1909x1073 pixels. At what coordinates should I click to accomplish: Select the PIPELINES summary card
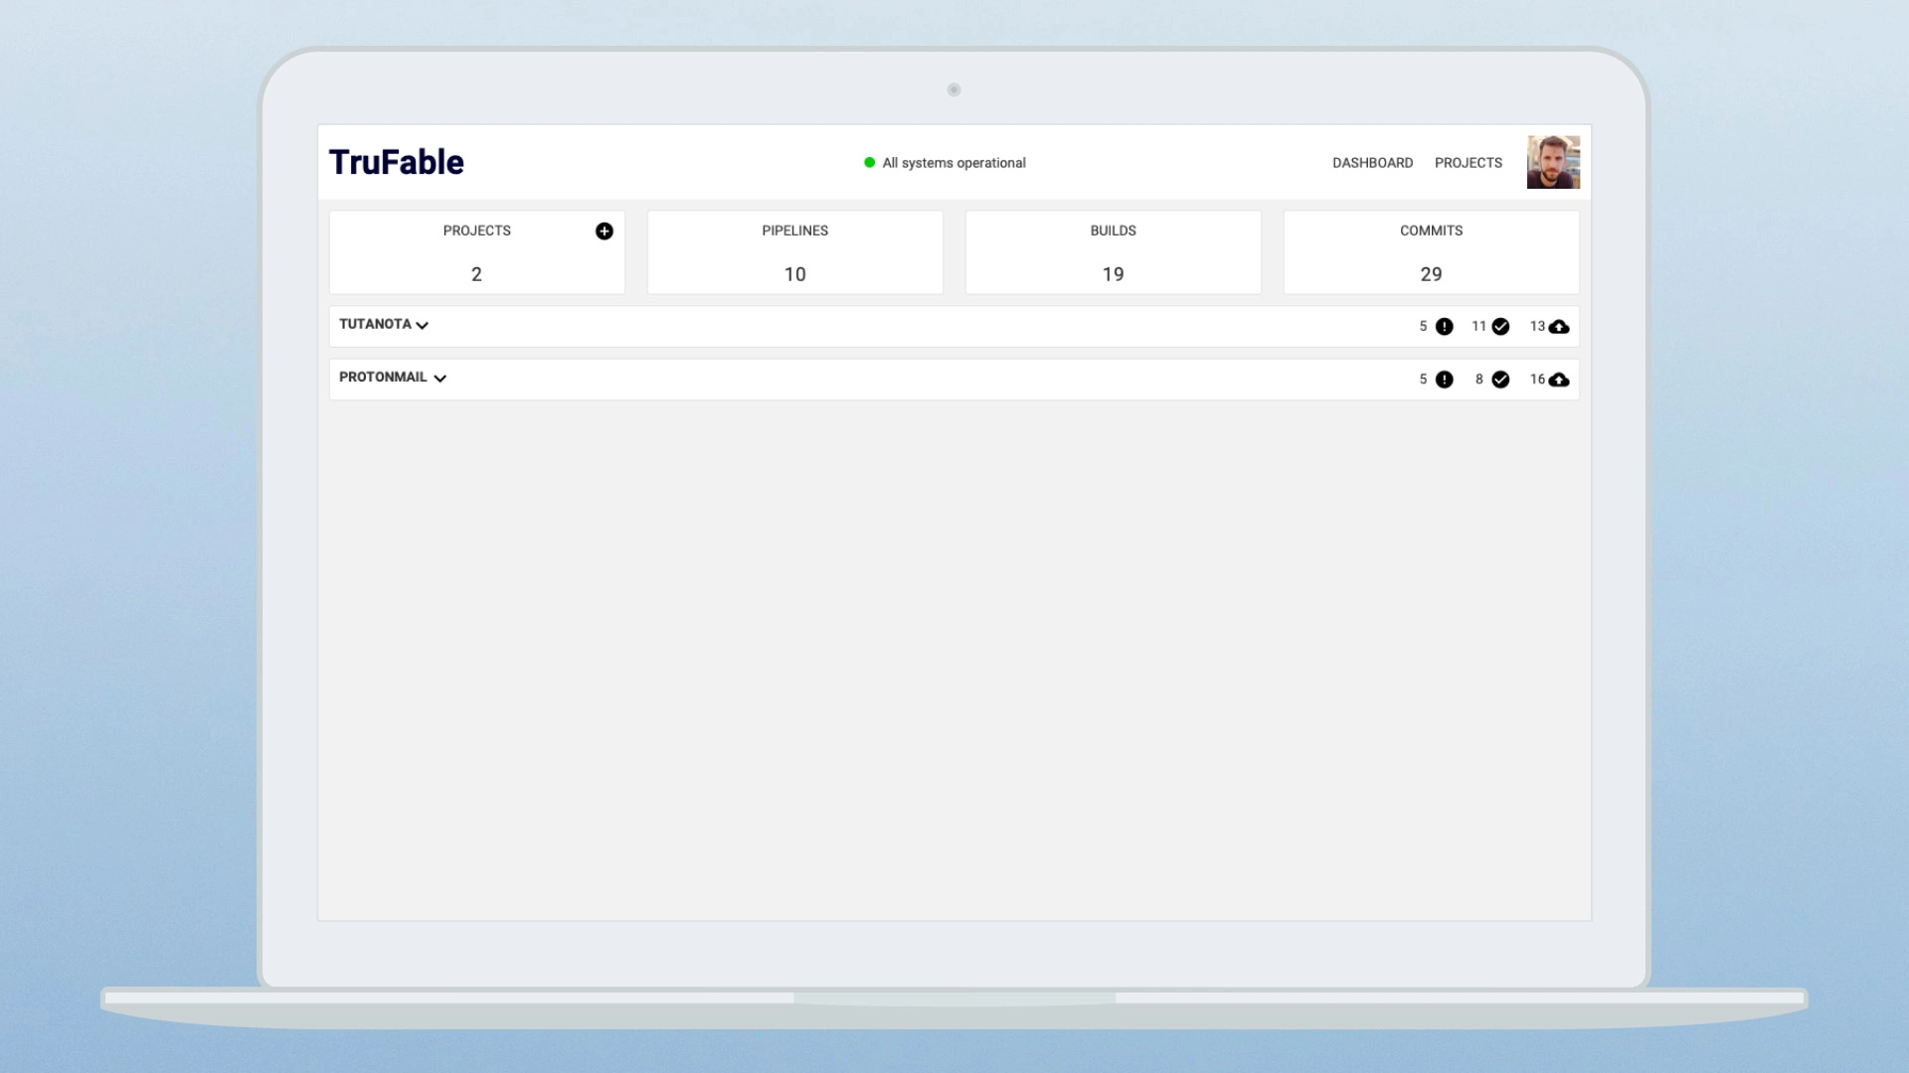tap(795, 252)
